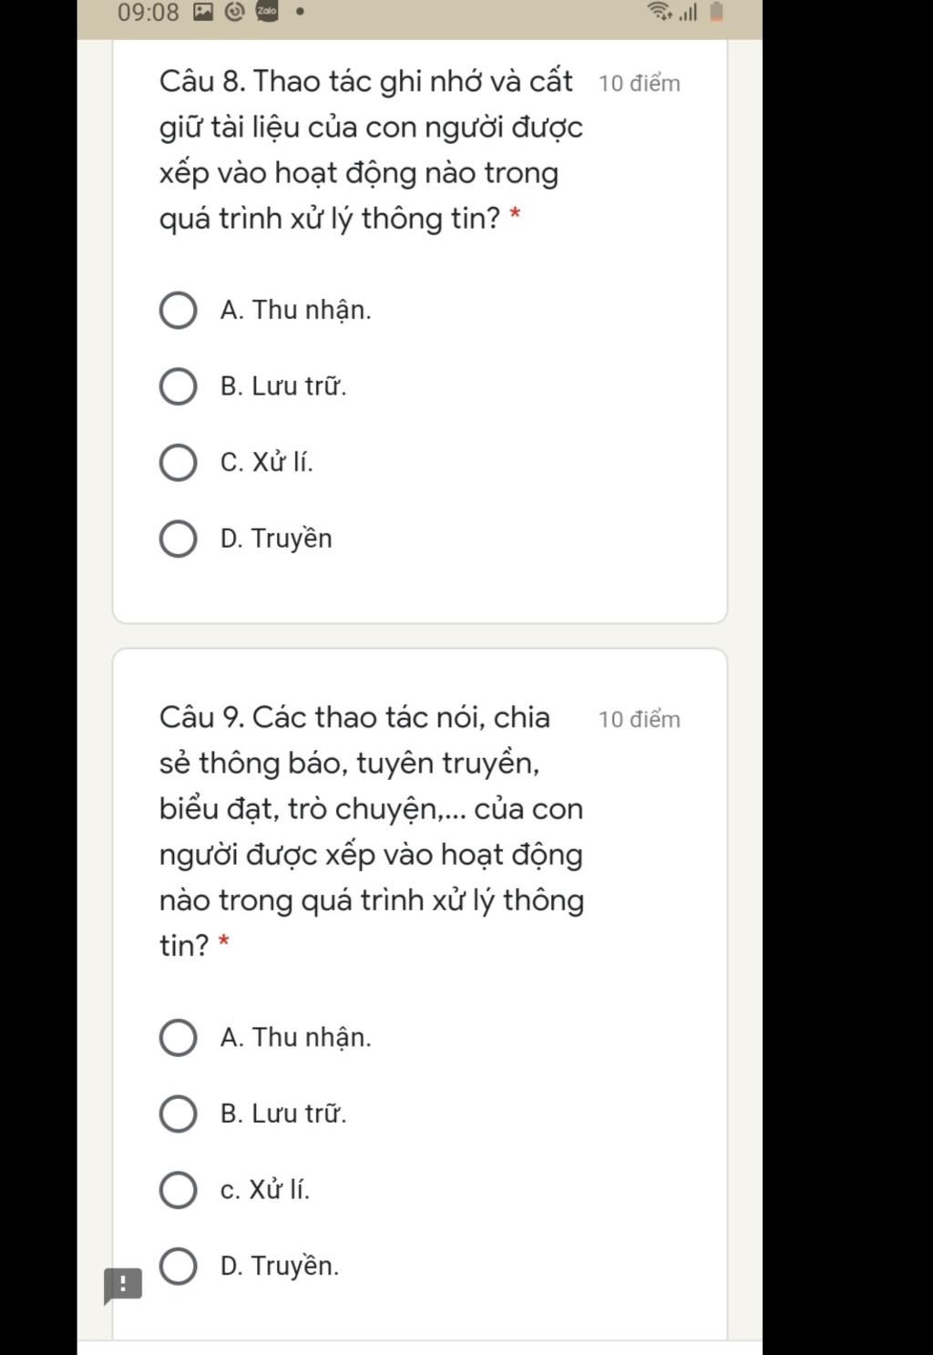This screenshot has height=1355, width=933.
Task: Tap the feedback exclamation icon
Action: (x=122, y=1286)
